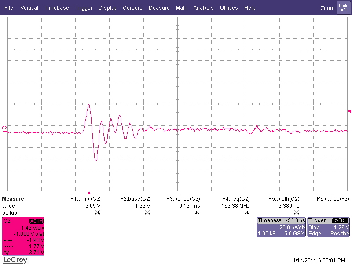Viewport: 352px width, 264px height.
Task: Click the 163.38 MHz frequency value
Action: 235,206
